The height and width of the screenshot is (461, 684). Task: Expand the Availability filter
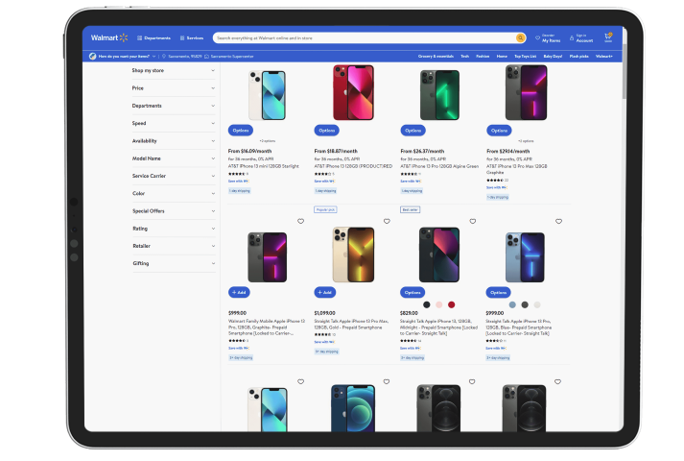[174, 140]
